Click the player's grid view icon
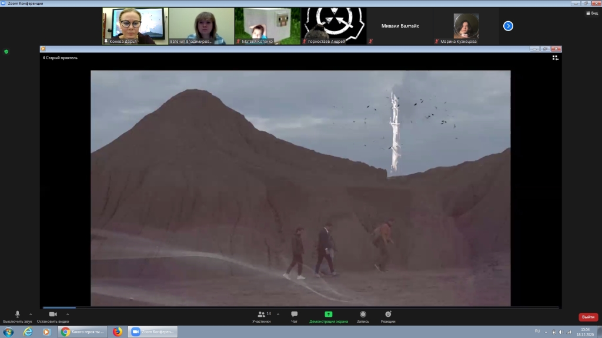Viewport: 602px width, 338px height. click(555, 58)
